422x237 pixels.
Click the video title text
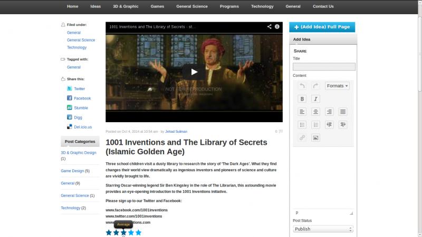point(152,27)
